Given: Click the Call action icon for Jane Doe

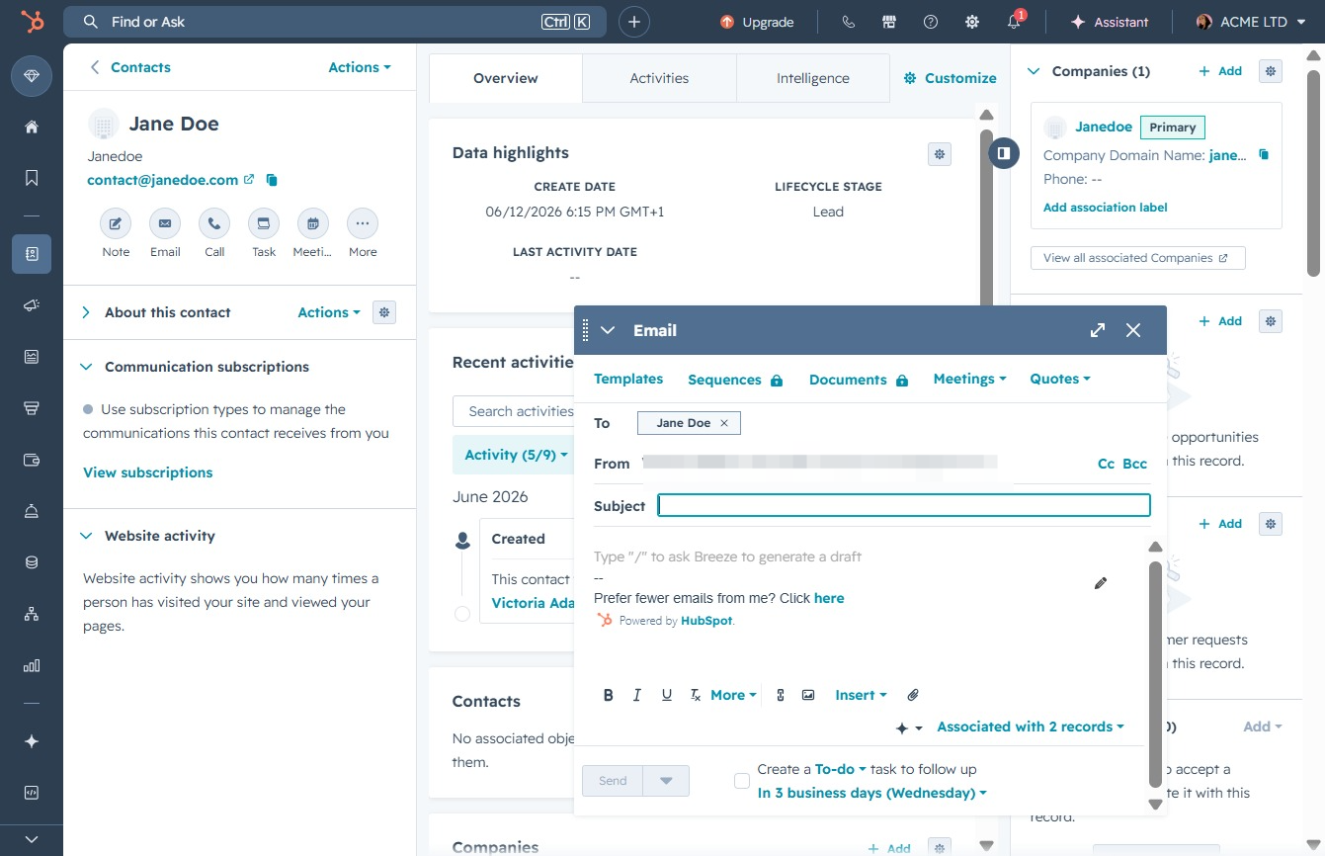Looking at the screenshot, I should [214, 223].
